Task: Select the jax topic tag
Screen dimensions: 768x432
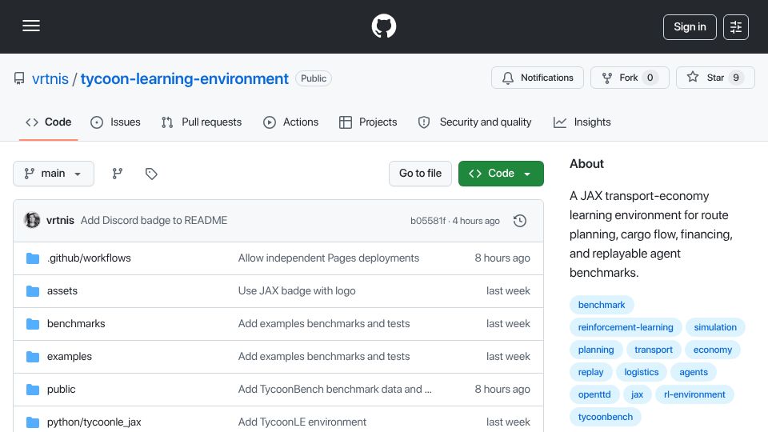Action: 637,394
